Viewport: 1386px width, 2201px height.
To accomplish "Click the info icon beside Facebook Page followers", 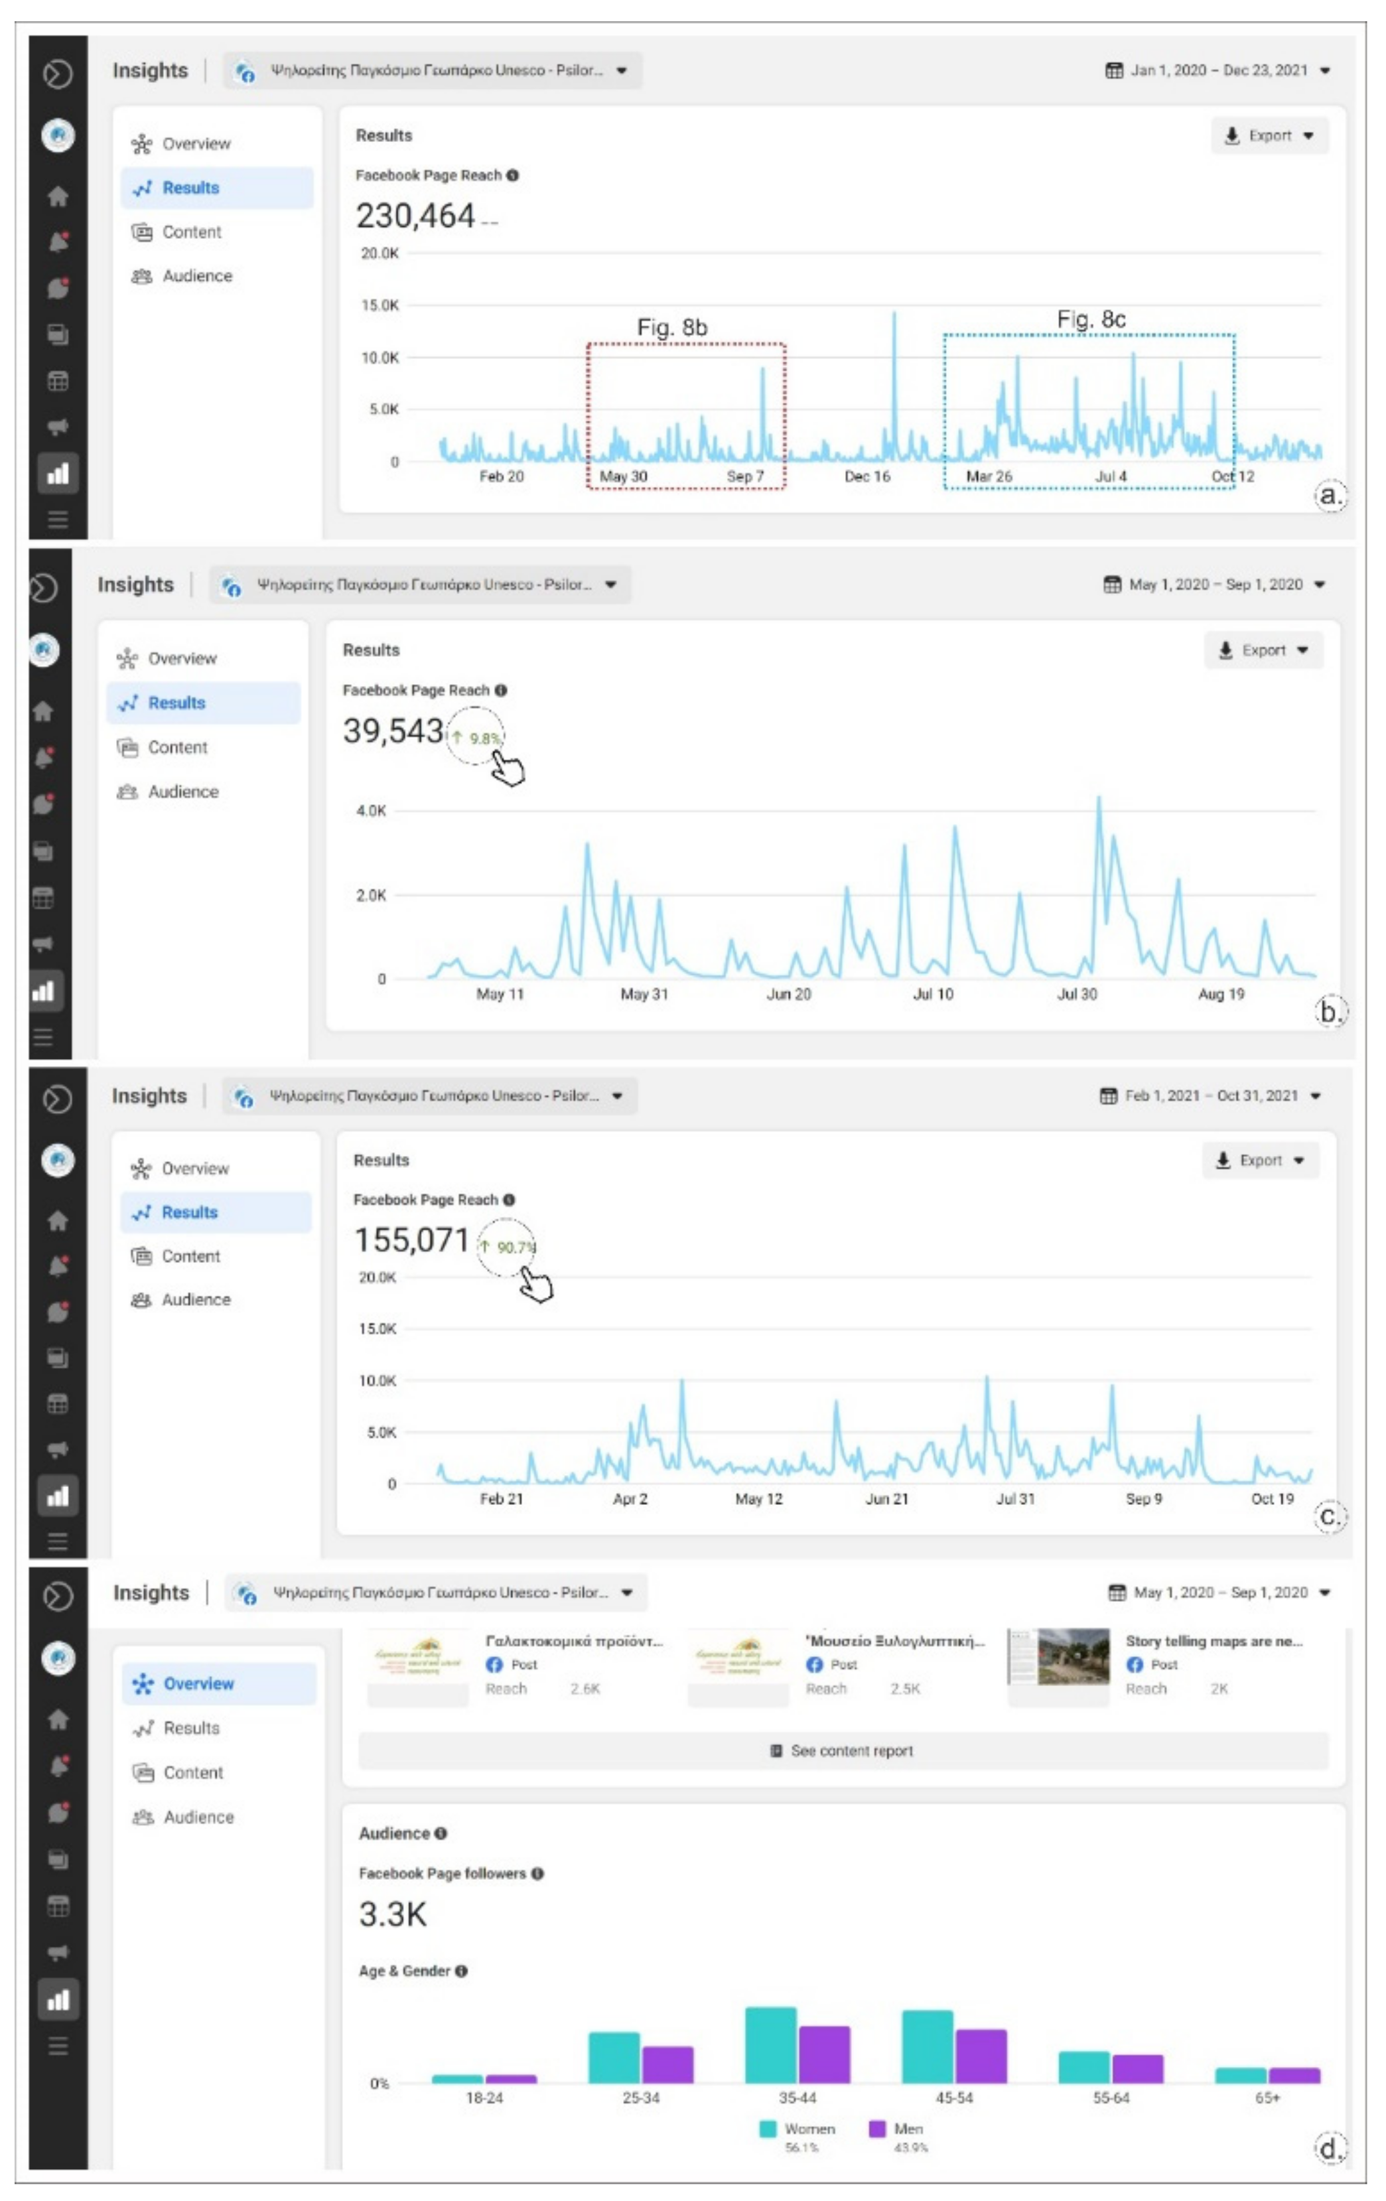I will (x=537, y=1873).
